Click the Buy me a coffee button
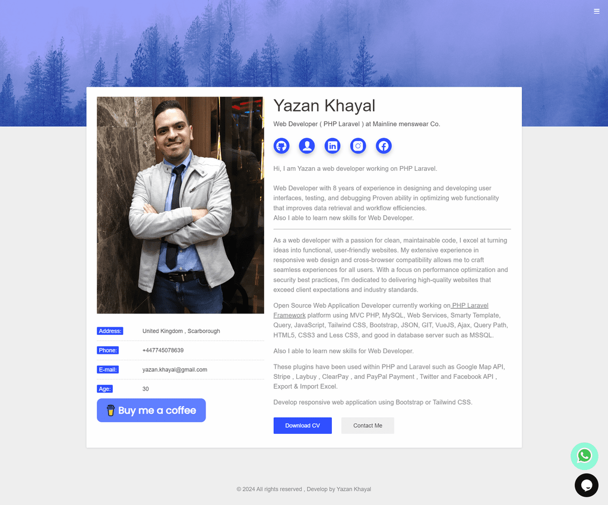The width and height of the screenshot is (608, 505). 151,410
